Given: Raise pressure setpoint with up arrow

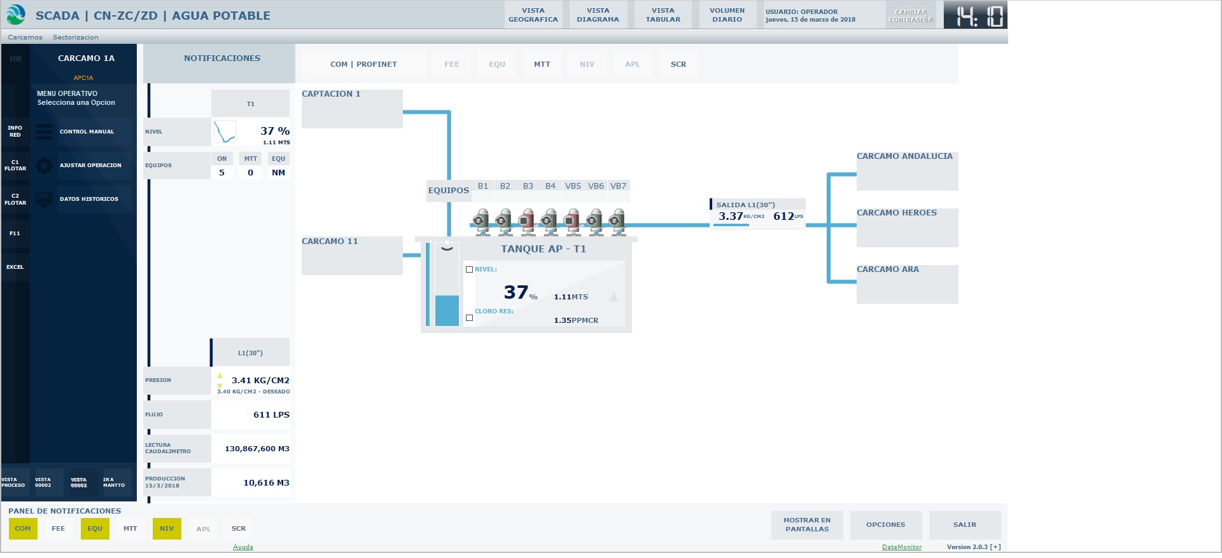Looking at the screenshot, I should (220, 376).
